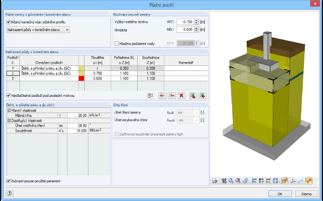Select row header 1' in layer table
This screenshot has height=201, width=323.
(x=13, y=68)
